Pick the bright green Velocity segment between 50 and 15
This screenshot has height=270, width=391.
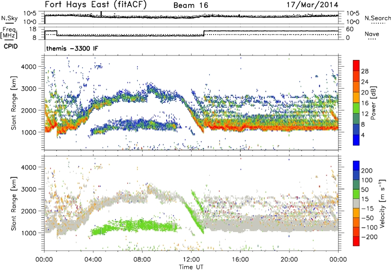tap(356, 194)
